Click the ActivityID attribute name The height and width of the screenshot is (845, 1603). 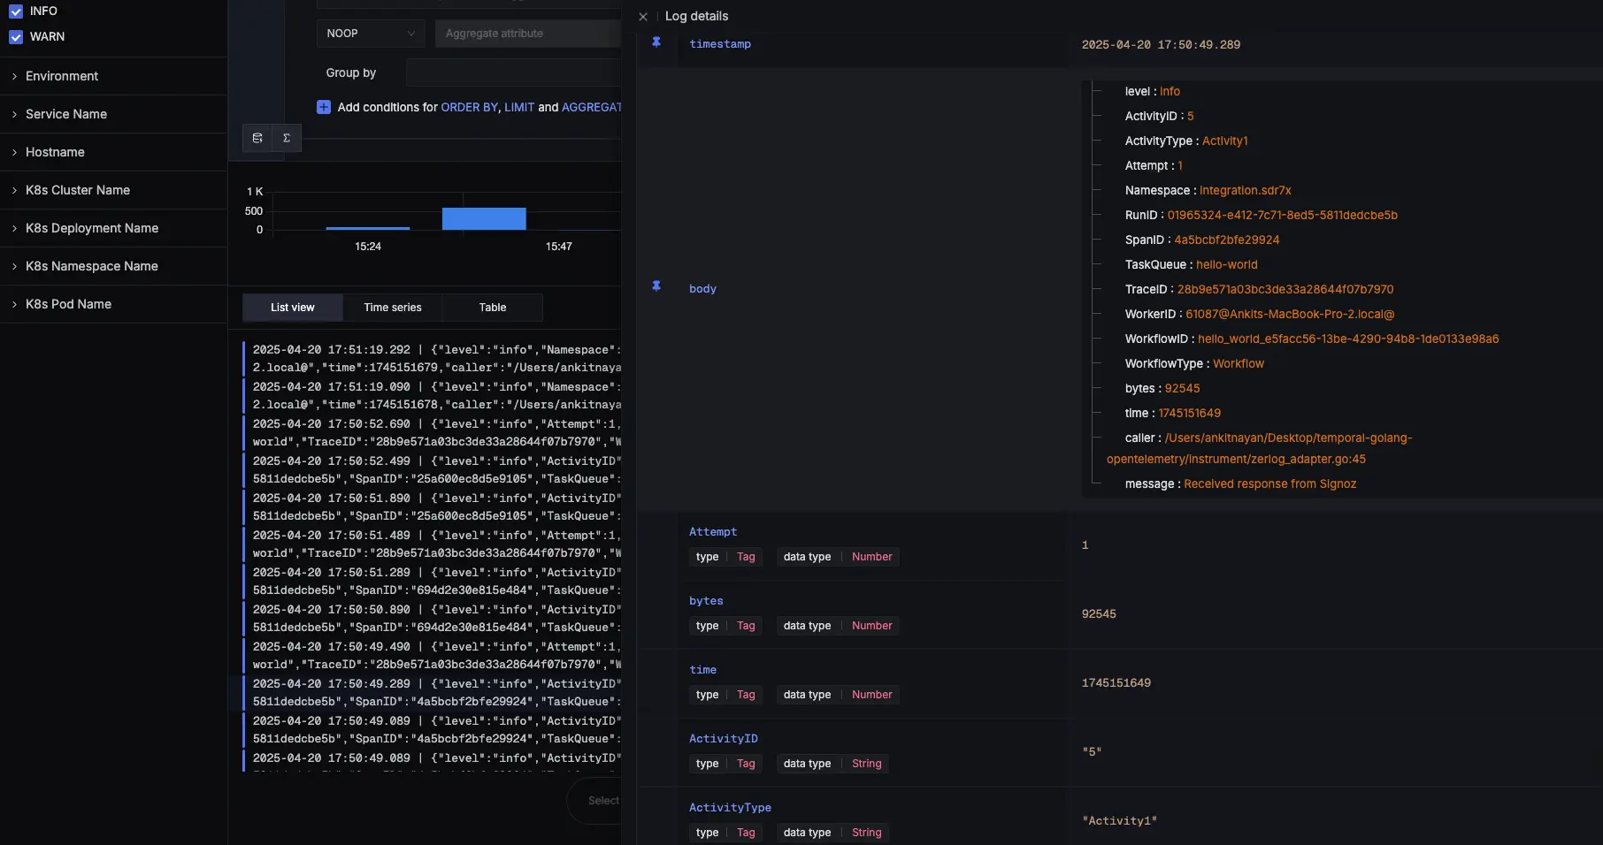(x=724, y=739)
